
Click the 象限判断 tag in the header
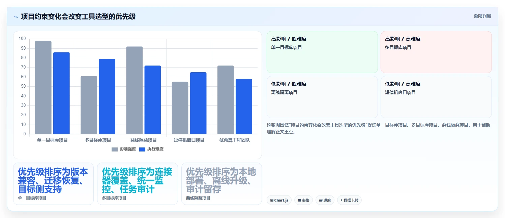(482, 16)
